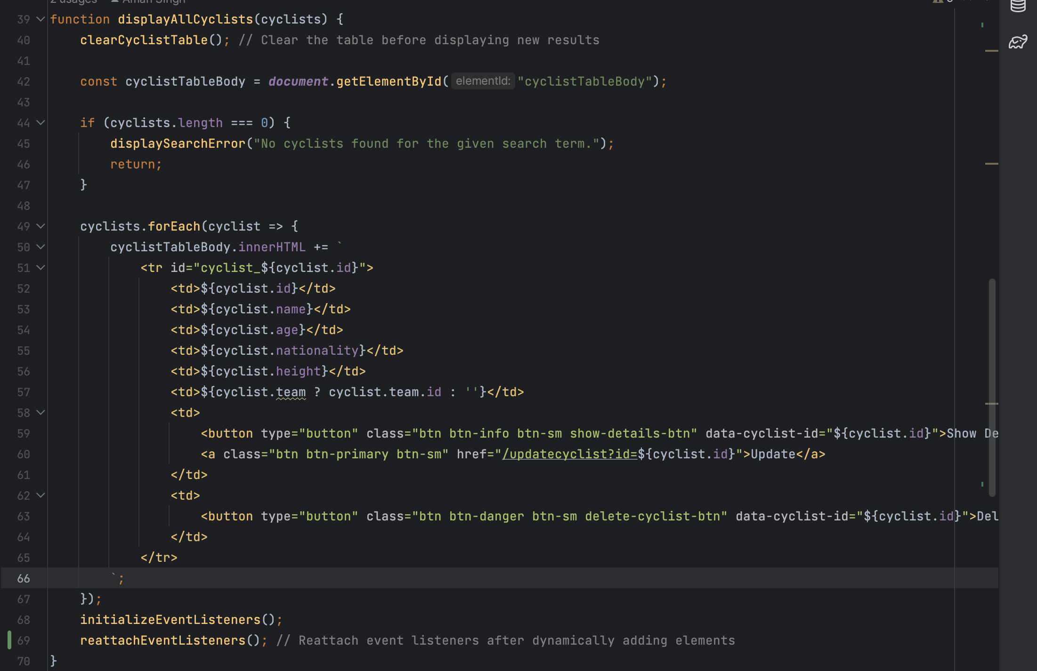Click the "cyclistTableBody" string on line 42
The height and width of the screenshot is (671, 1037).
584,81
